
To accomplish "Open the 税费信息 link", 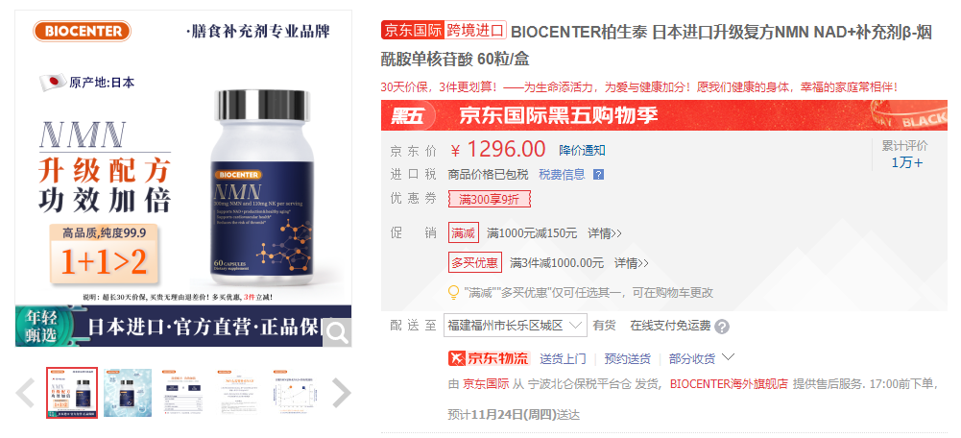I will [562, 175].
